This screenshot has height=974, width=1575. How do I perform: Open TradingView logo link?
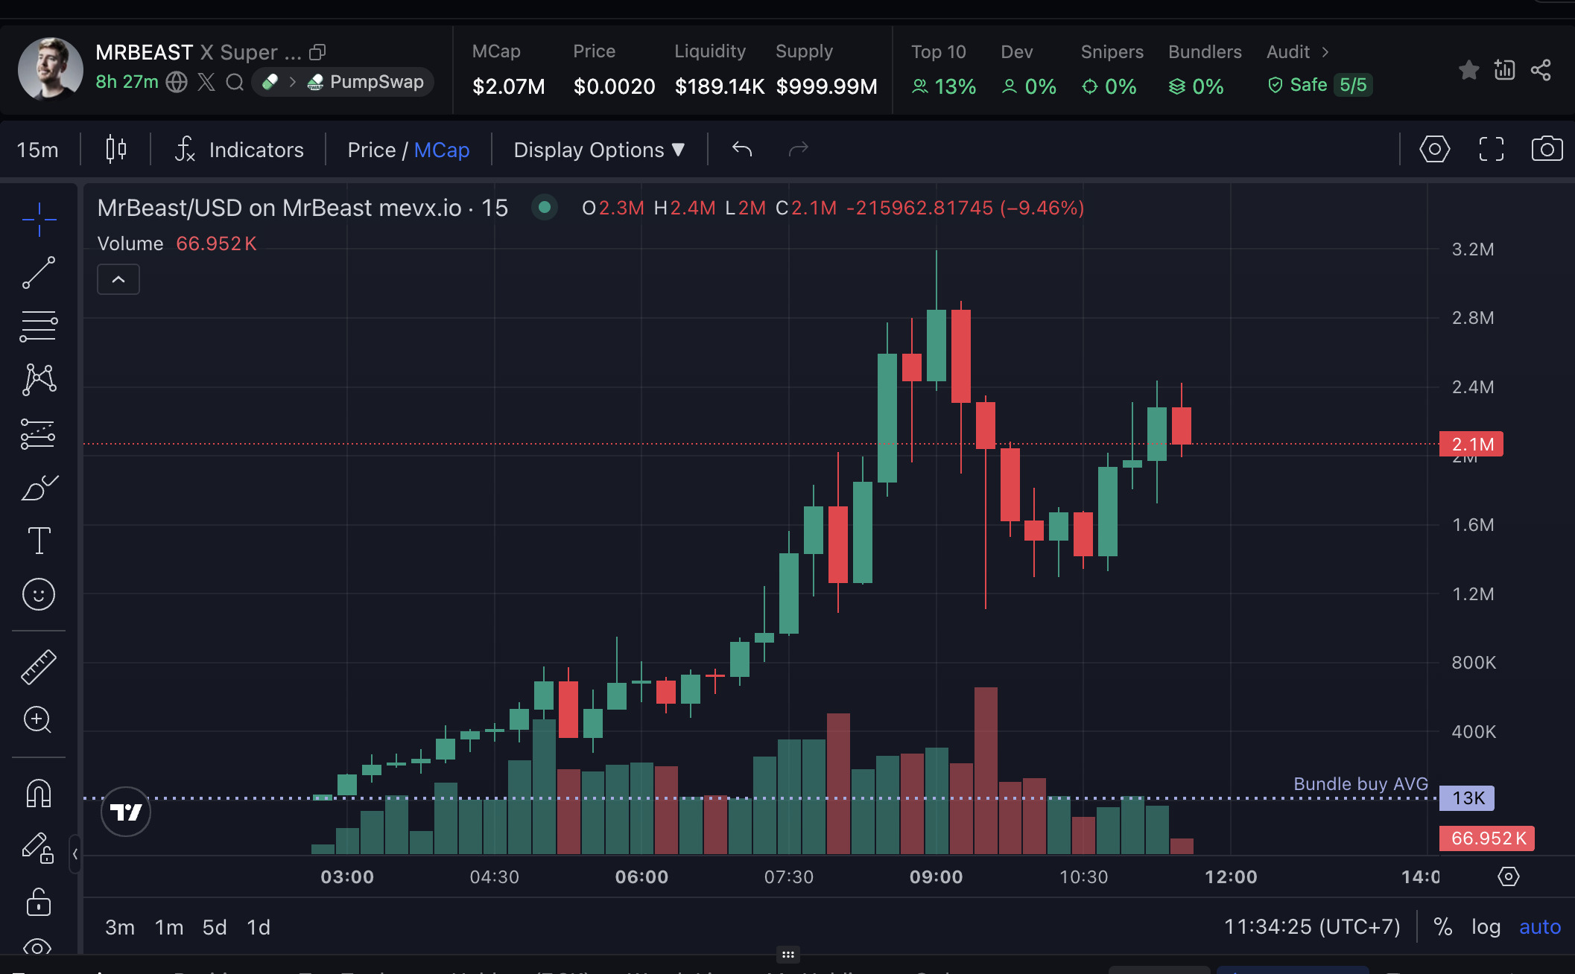[x=125, y=812]
